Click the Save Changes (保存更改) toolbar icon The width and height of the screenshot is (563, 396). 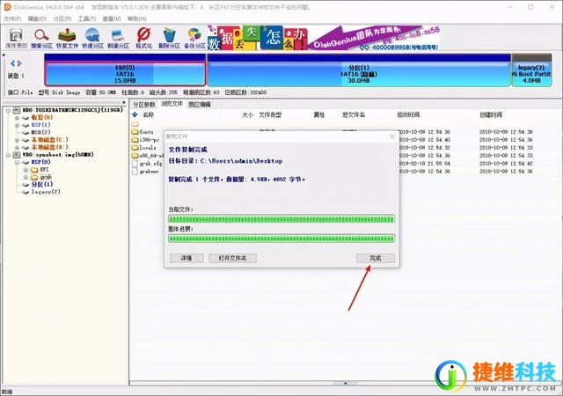(x=15, y=36)
